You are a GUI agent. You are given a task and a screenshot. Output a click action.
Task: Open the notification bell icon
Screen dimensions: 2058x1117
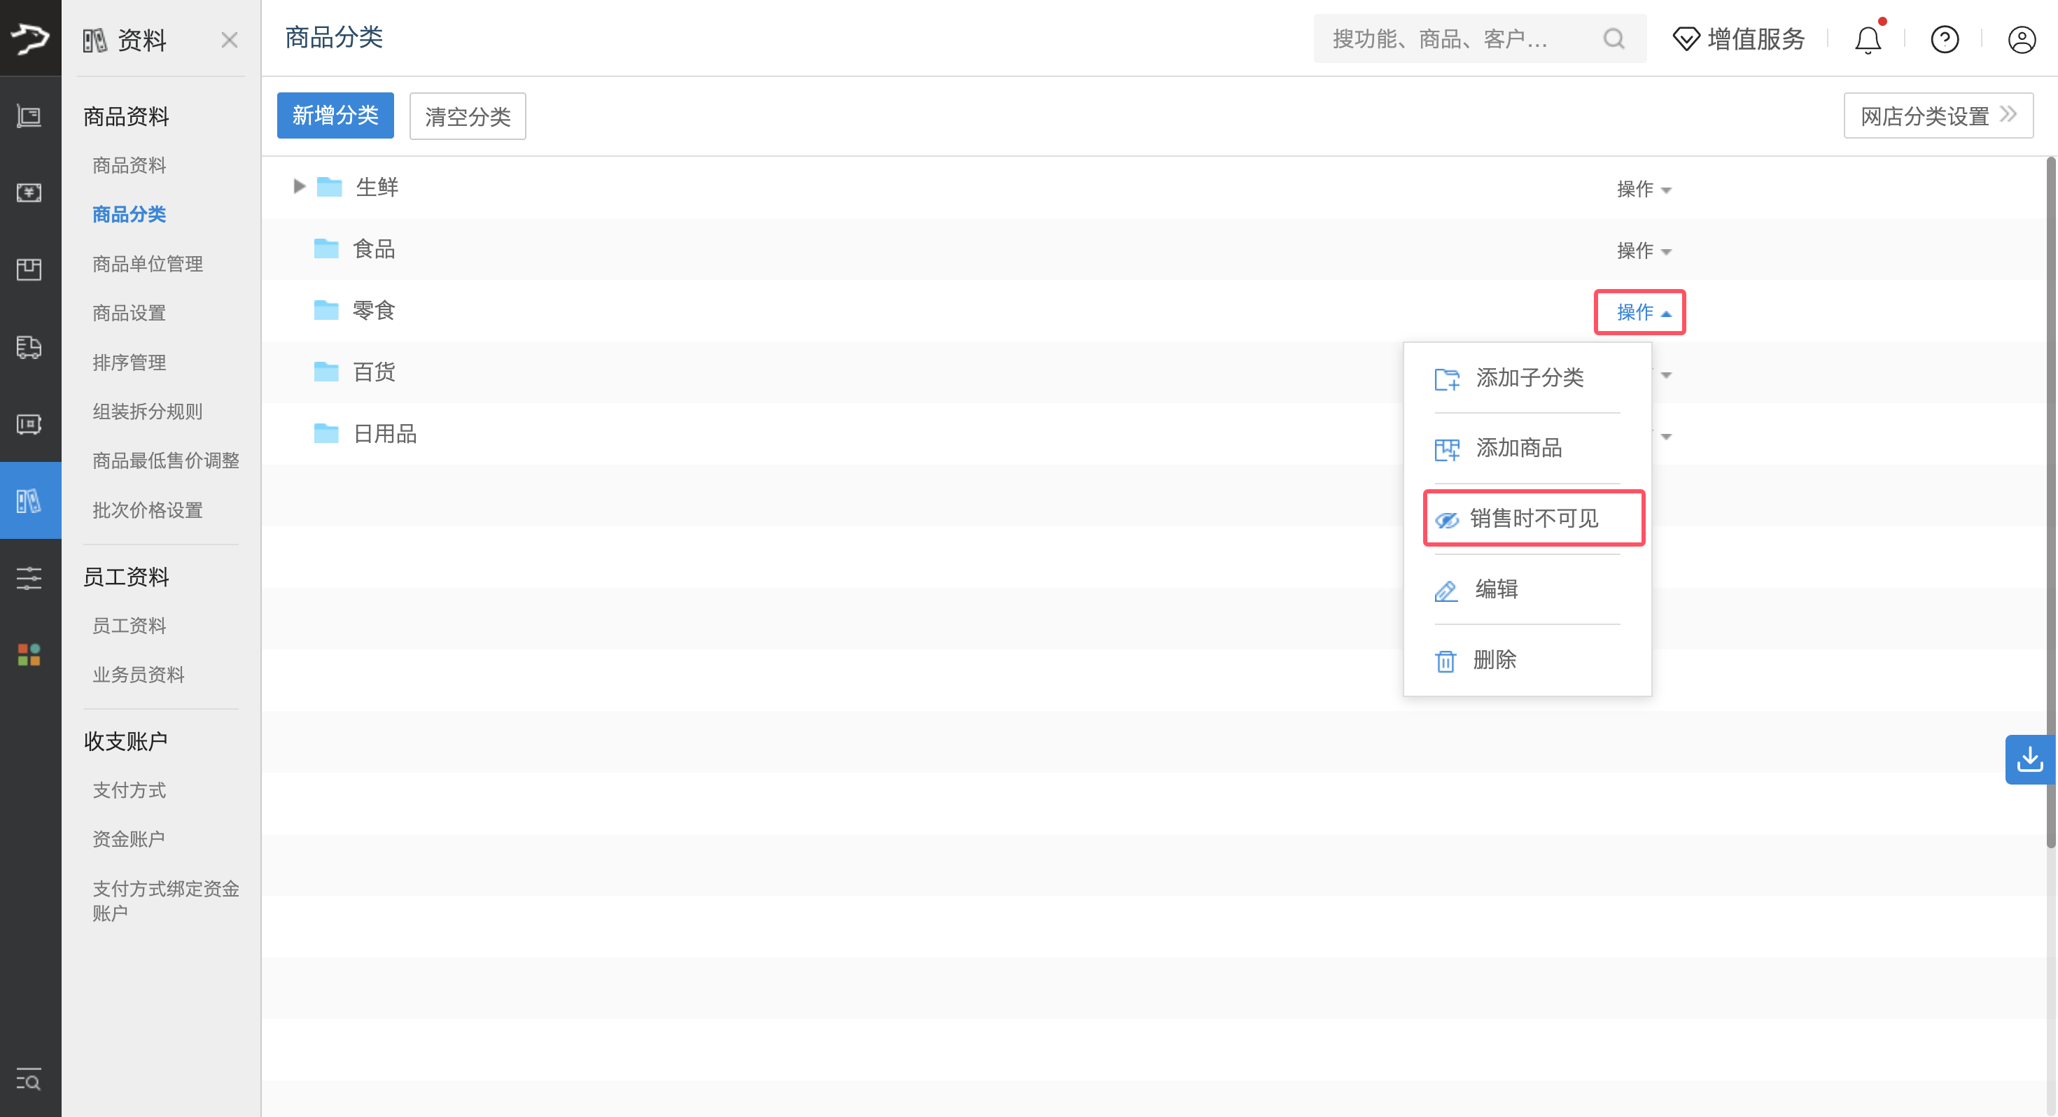click(1867, 39)
